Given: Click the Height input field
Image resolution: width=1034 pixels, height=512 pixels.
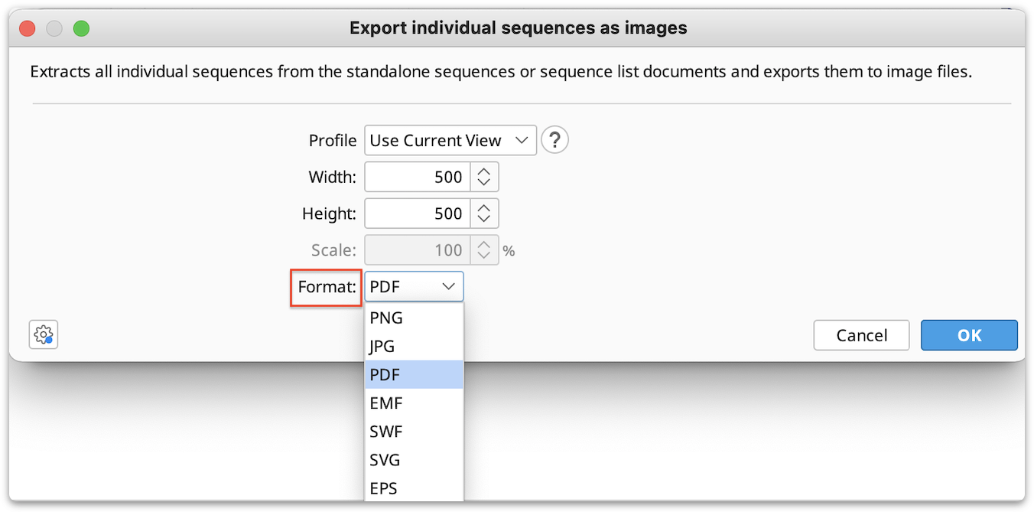Looking at the screenshot, I should pos(417,214).
